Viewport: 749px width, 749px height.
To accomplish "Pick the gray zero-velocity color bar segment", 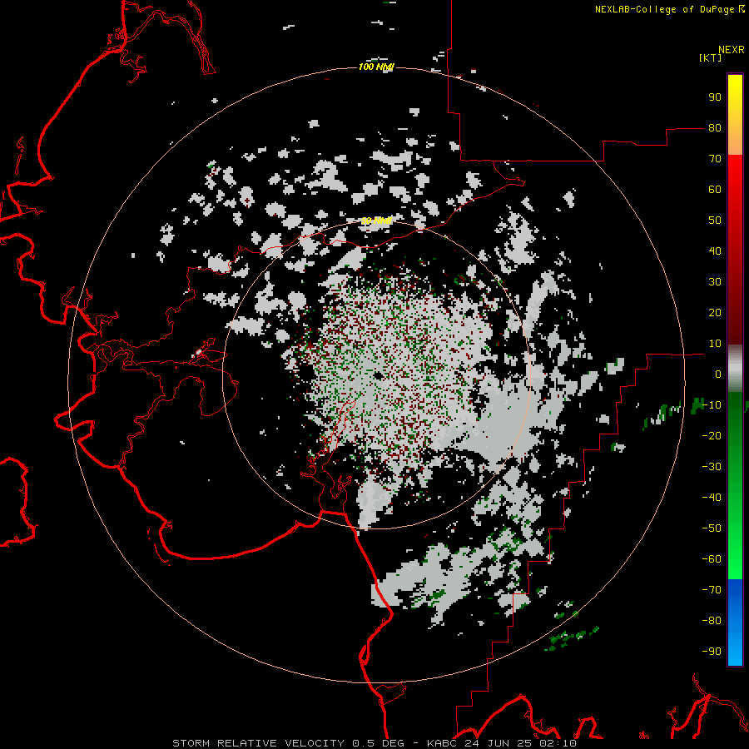I will (x=735, y=369).
